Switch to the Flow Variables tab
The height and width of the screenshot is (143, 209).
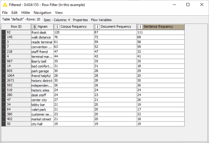(x=101, y=20)
